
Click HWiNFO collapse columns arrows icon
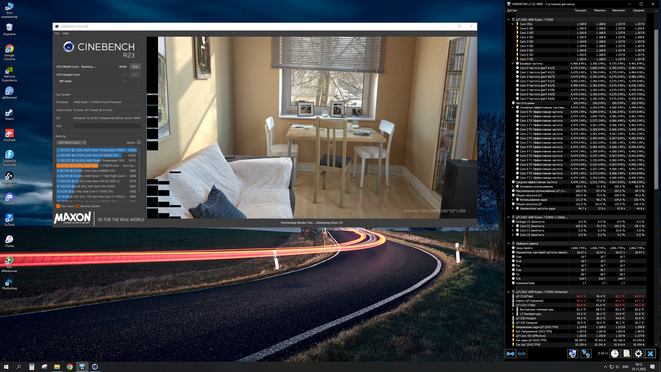522,354
